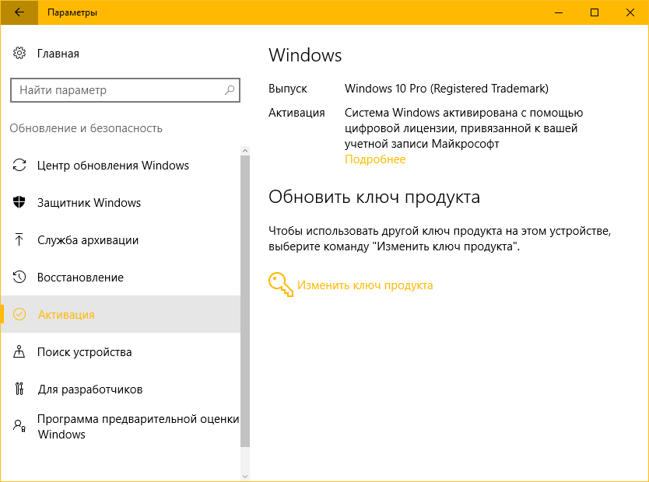Open the Подробнее activation link
649x482 pixels.
[x=375, y=159]
